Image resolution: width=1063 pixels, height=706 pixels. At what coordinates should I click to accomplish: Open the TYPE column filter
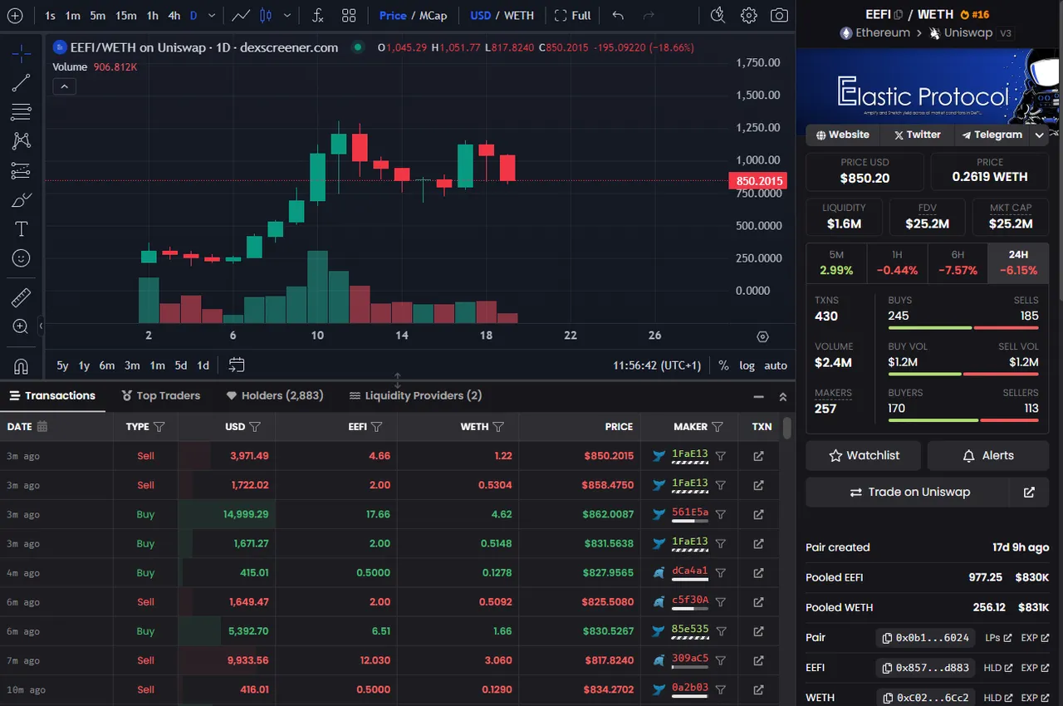click(x=159, y=427)
